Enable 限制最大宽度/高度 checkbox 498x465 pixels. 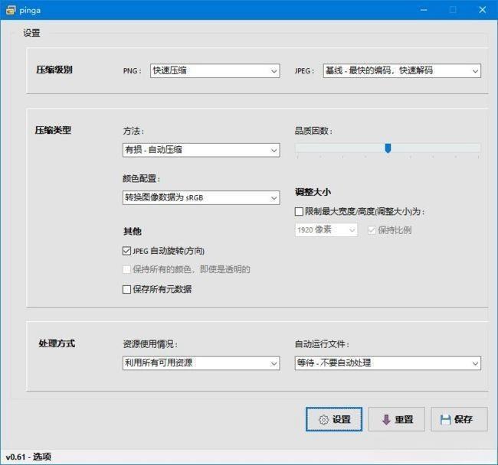point(300,212)
